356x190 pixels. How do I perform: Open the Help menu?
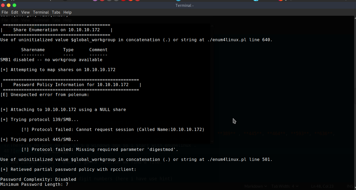point(67,12)
